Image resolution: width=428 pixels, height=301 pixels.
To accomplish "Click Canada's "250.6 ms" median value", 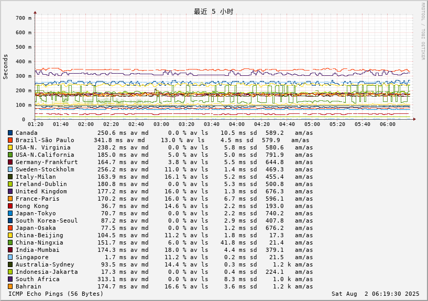I will 112,133.
